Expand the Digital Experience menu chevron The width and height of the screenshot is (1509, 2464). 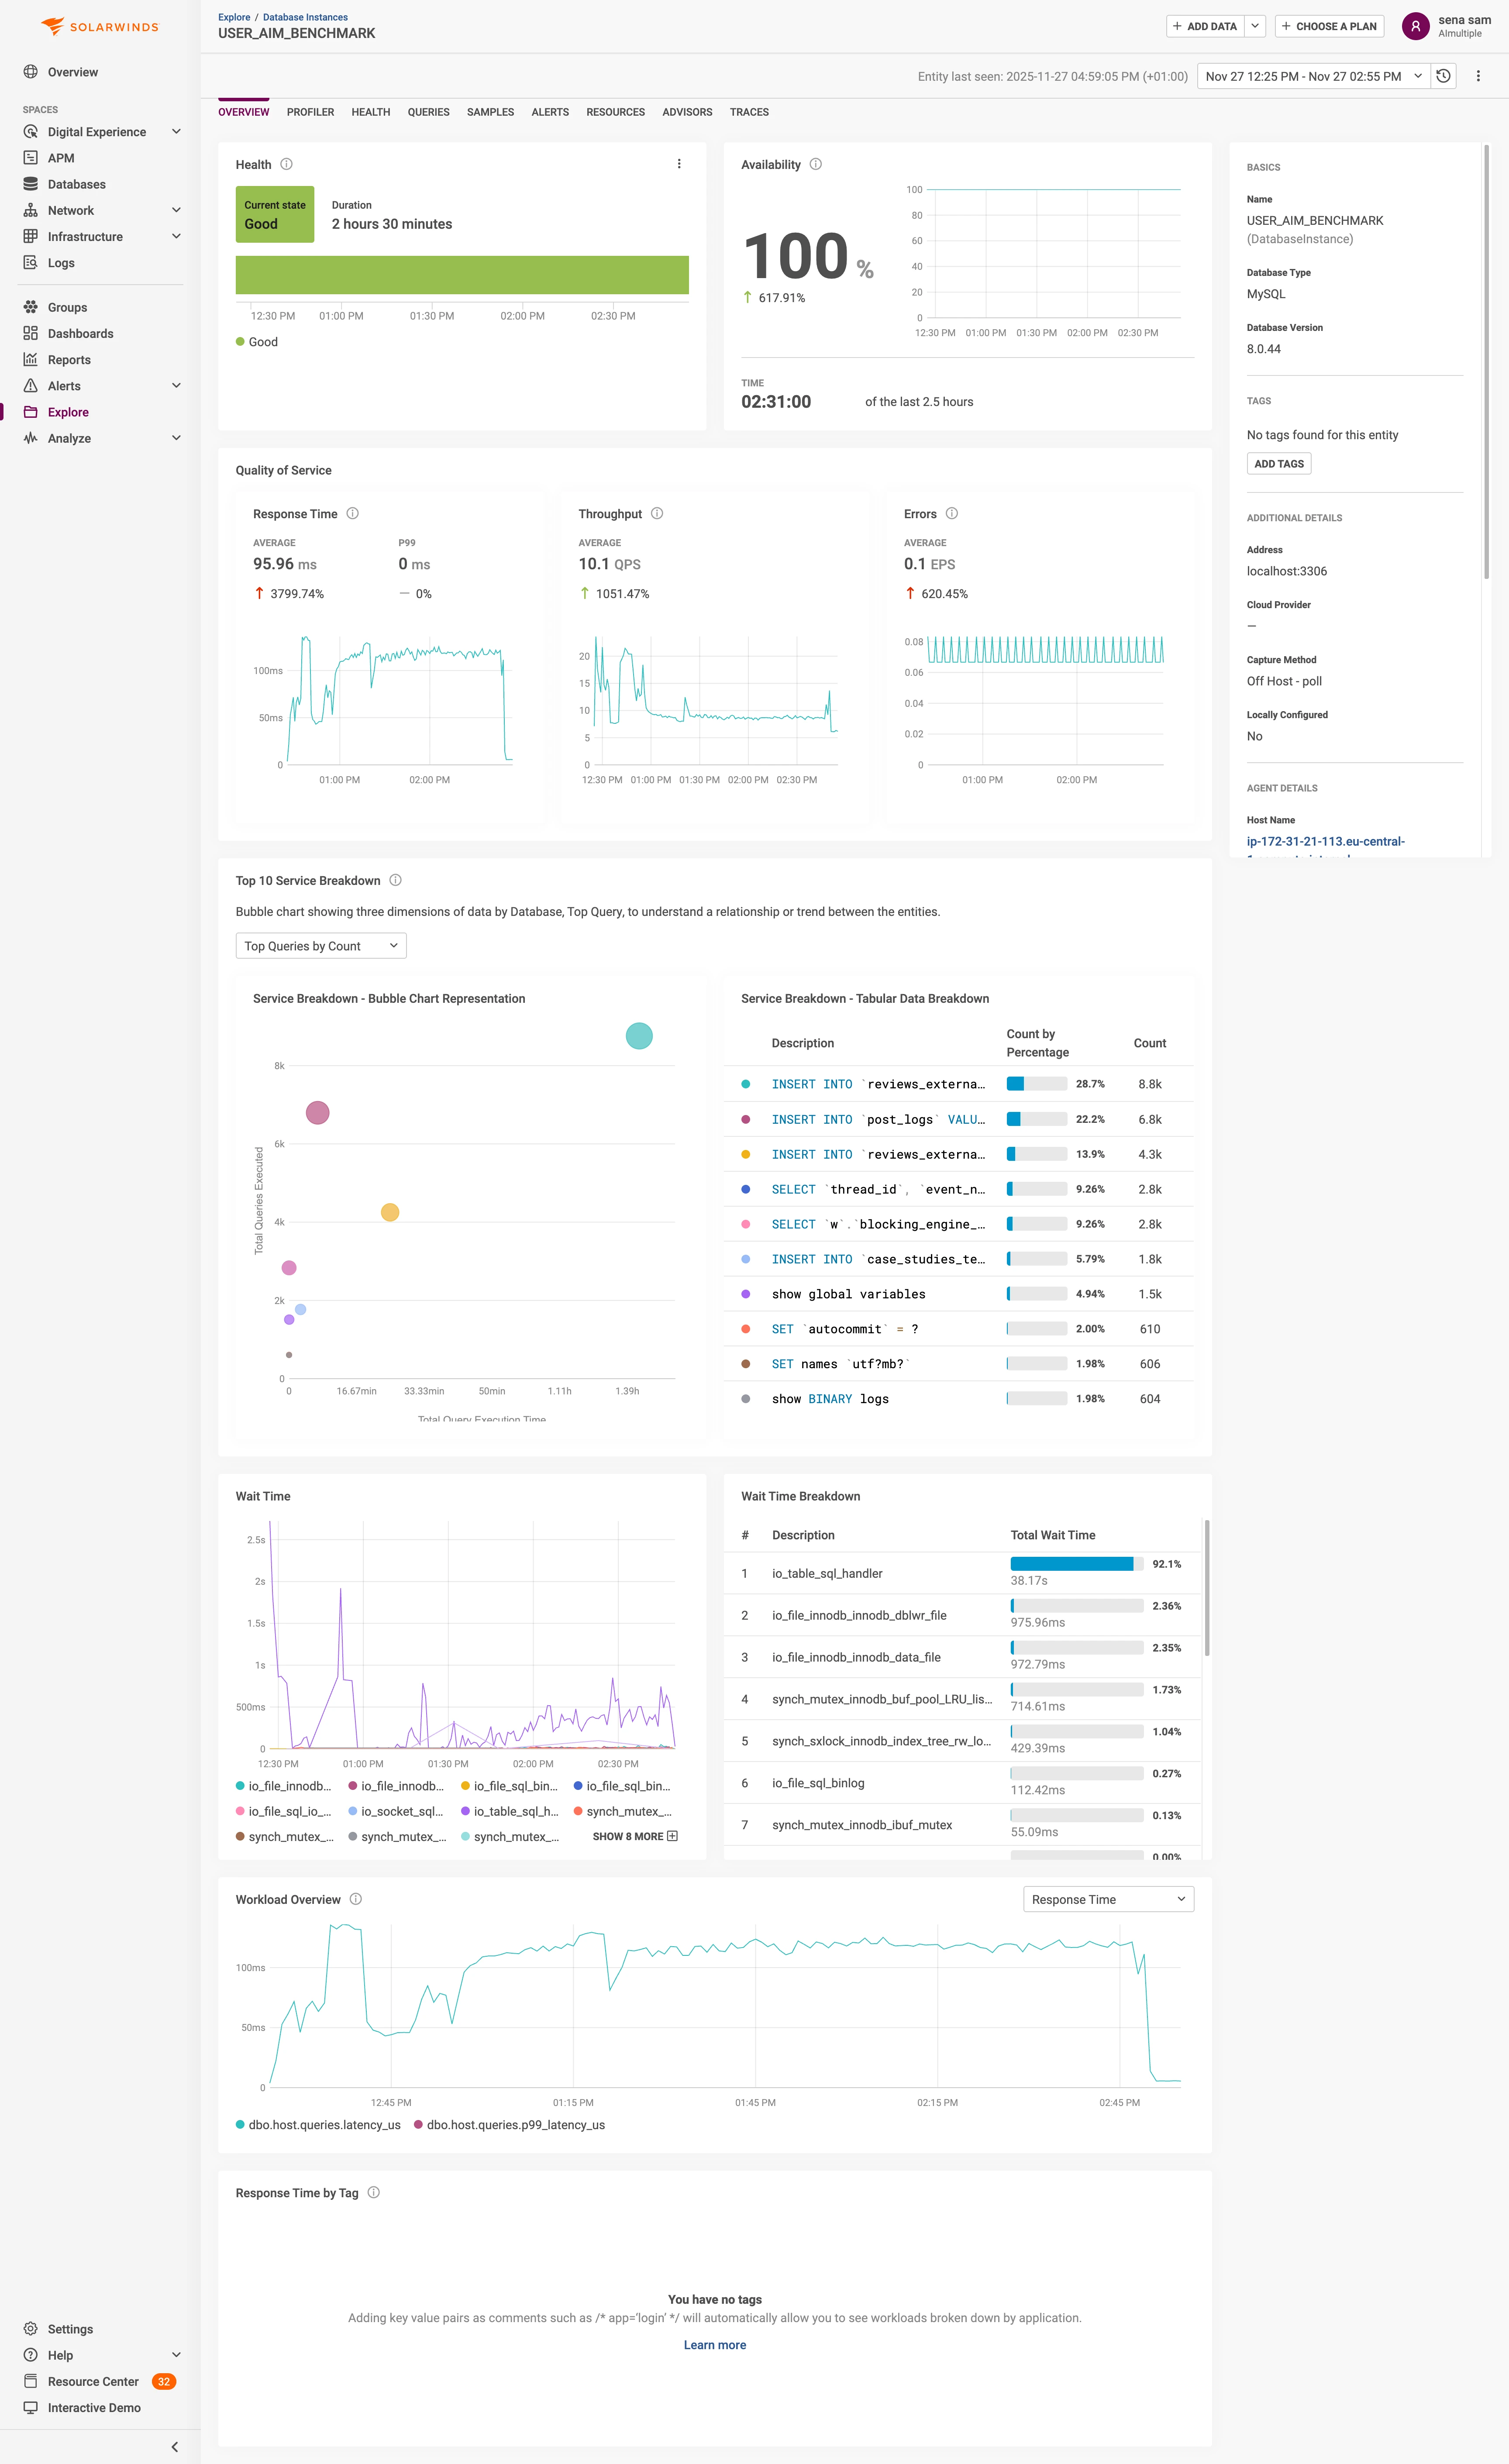(176, 132)
